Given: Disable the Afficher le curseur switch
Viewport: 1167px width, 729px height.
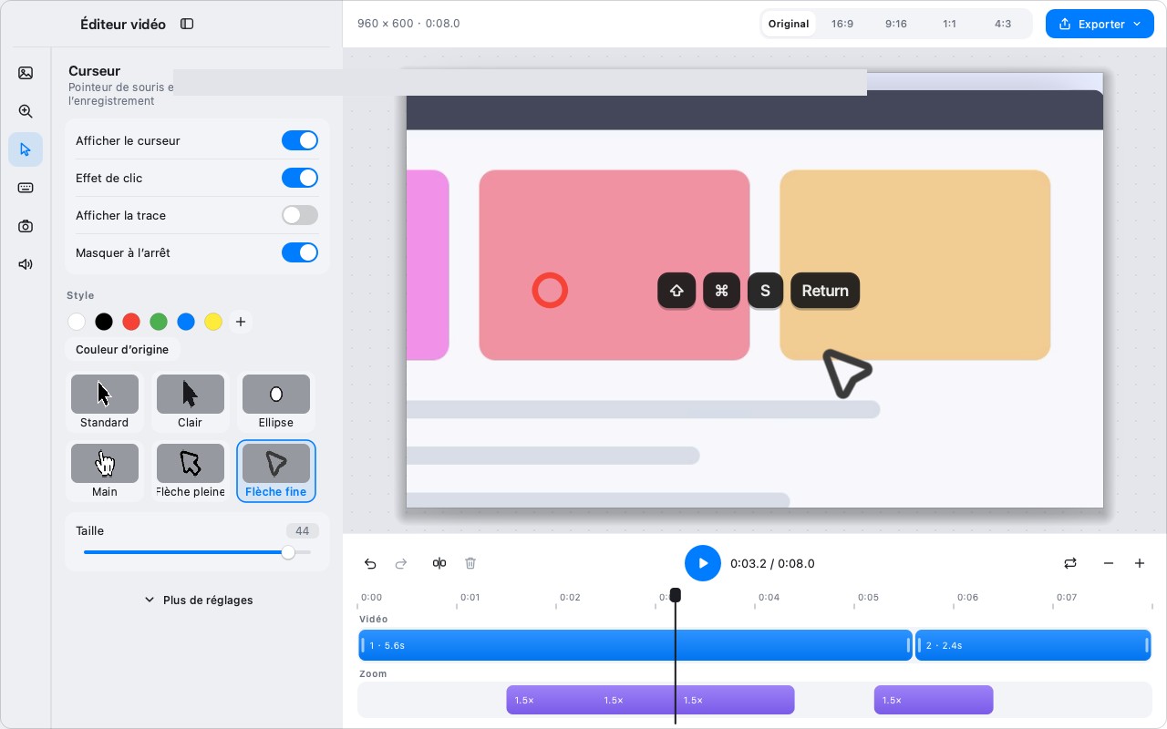Looking at the screenshot, I should point(300,140).
